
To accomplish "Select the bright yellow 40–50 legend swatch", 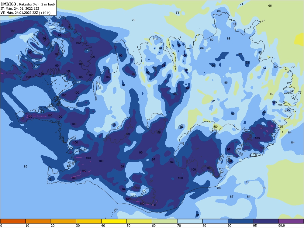I will point(114,221).
